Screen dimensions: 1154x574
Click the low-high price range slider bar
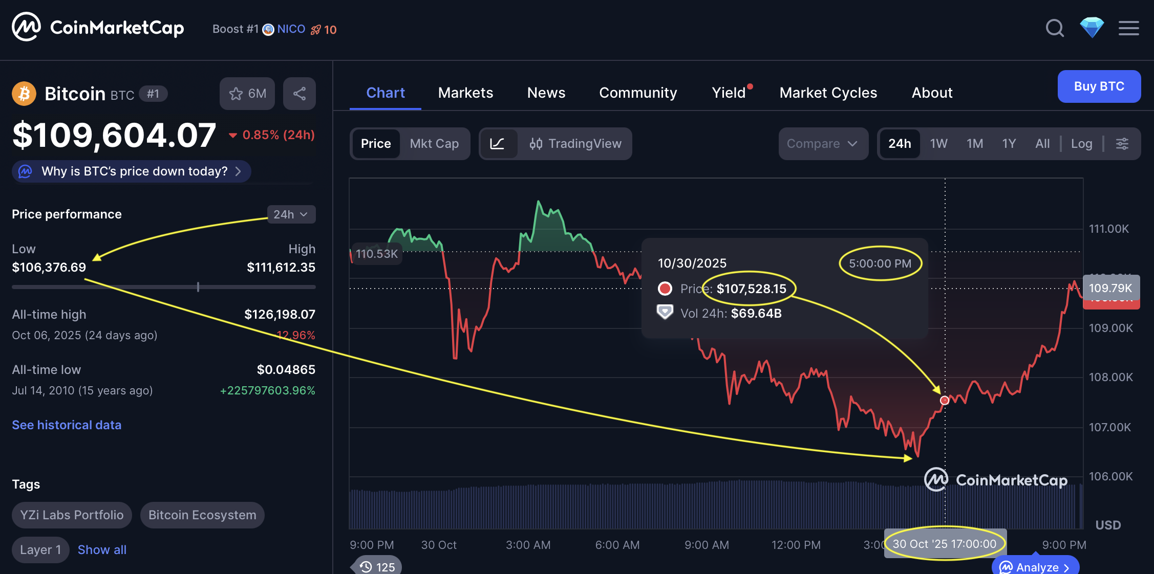pyautogui.click(x=164, y=287)
